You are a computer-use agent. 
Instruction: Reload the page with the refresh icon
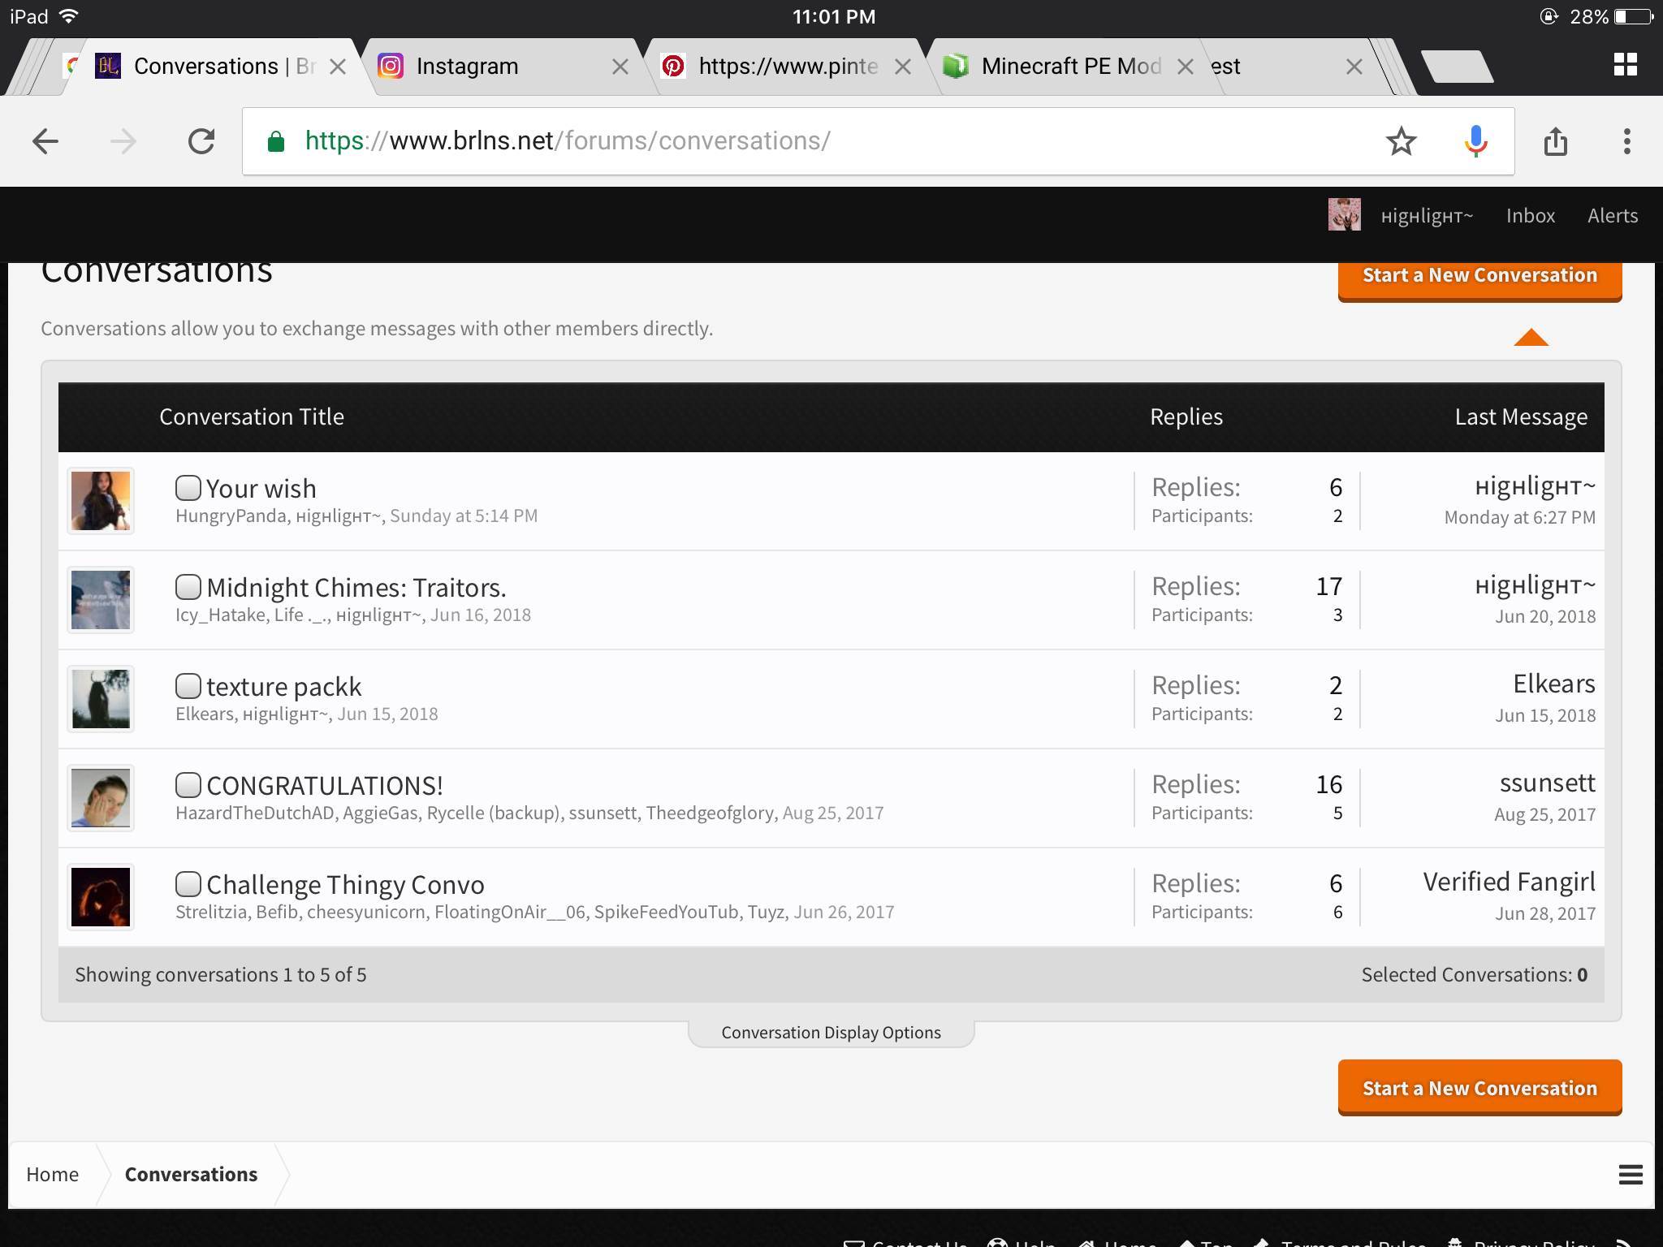click(x=201, y=141)
